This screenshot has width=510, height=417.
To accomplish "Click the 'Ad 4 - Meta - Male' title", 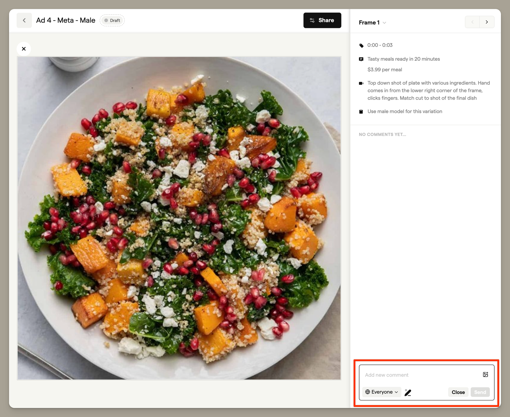I will tap(66, 21).
